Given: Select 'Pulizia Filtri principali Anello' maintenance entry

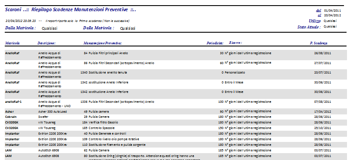Looking at the screenshot, I should (x=108, y=53).
